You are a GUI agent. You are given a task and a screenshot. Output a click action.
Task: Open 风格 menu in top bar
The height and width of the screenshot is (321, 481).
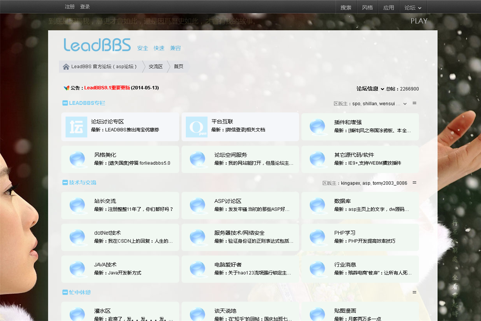(367, 7)
